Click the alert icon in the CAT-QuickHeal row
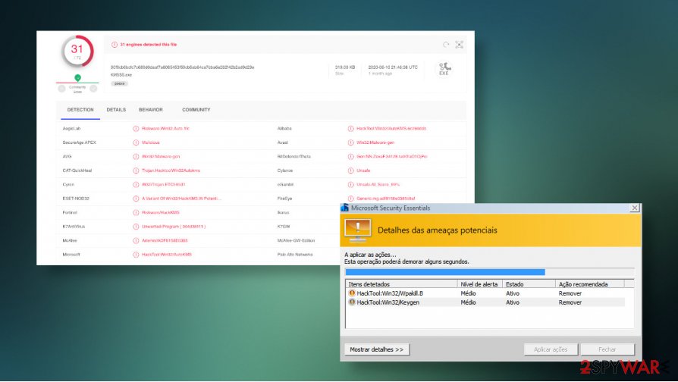Image resolution: width=678 pixels, height=382 pixels. point(136,171)
